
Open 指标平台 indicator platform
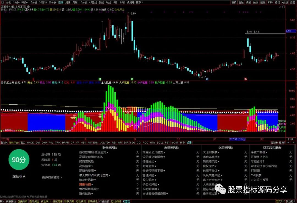click(x=14, y=143)
